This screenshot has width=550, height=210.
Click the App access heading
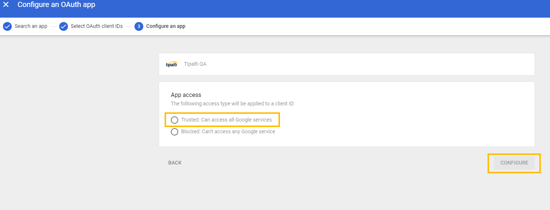186,95
